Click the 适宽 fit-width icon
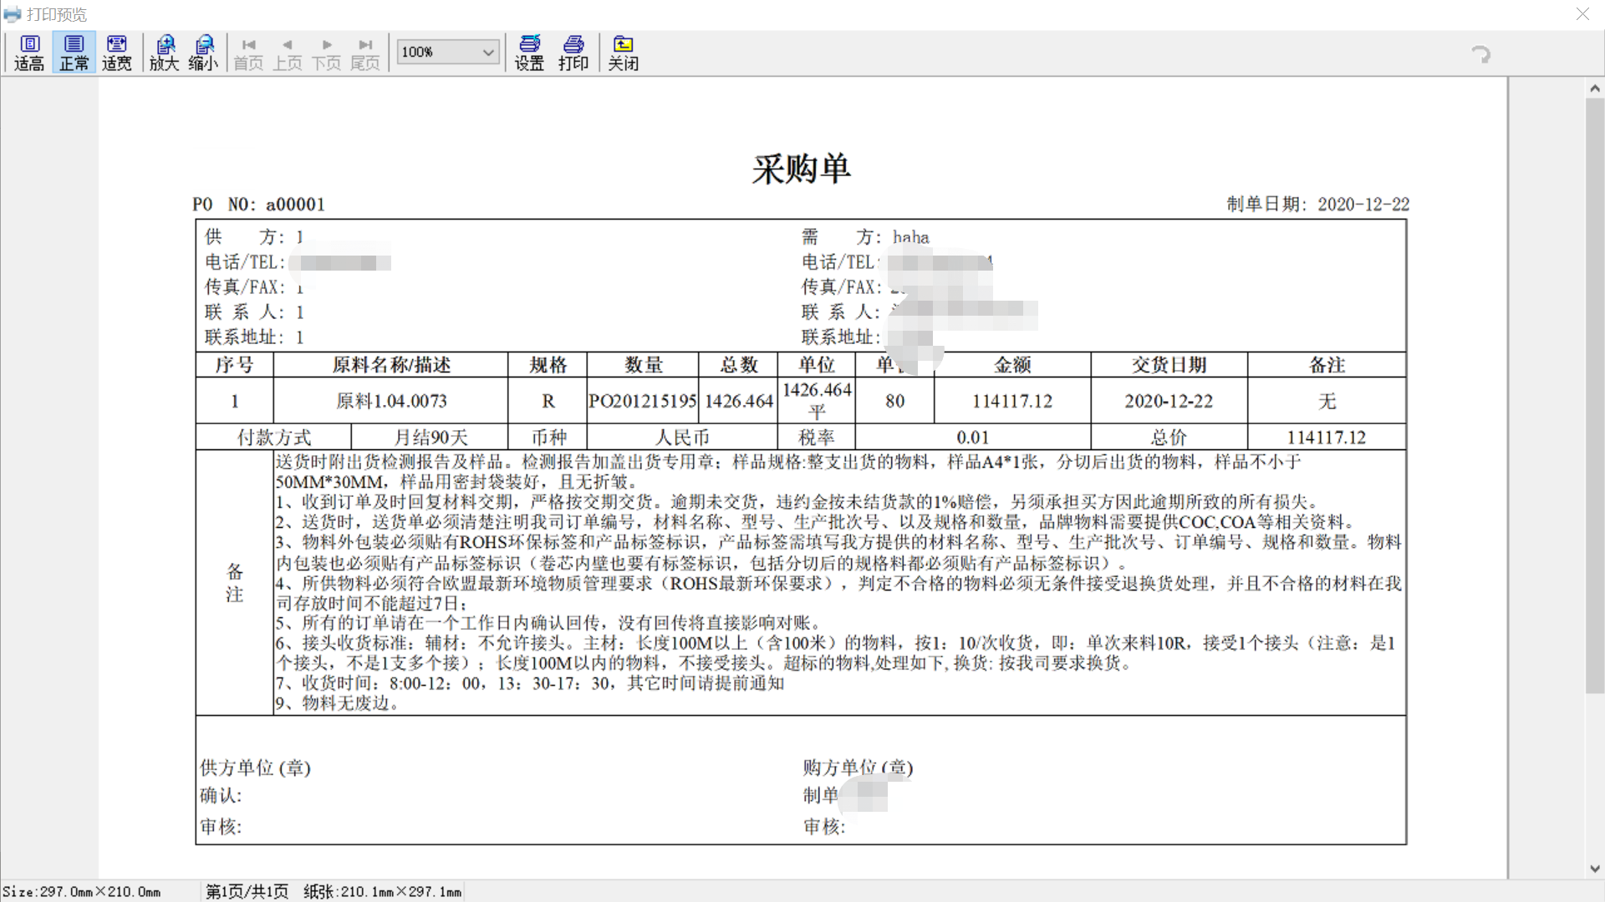 tap(117, 53)
